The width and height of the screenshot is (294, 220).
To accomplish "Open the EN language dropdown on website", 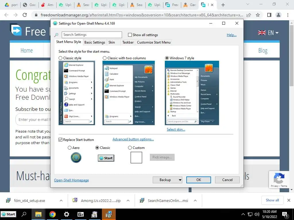I will coord(268,33).
